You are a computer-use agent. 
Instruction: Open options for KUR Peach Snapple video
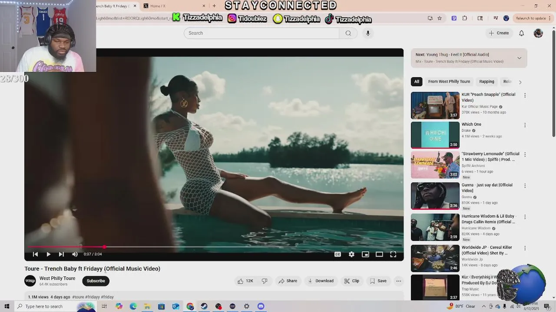coord(525,95)
